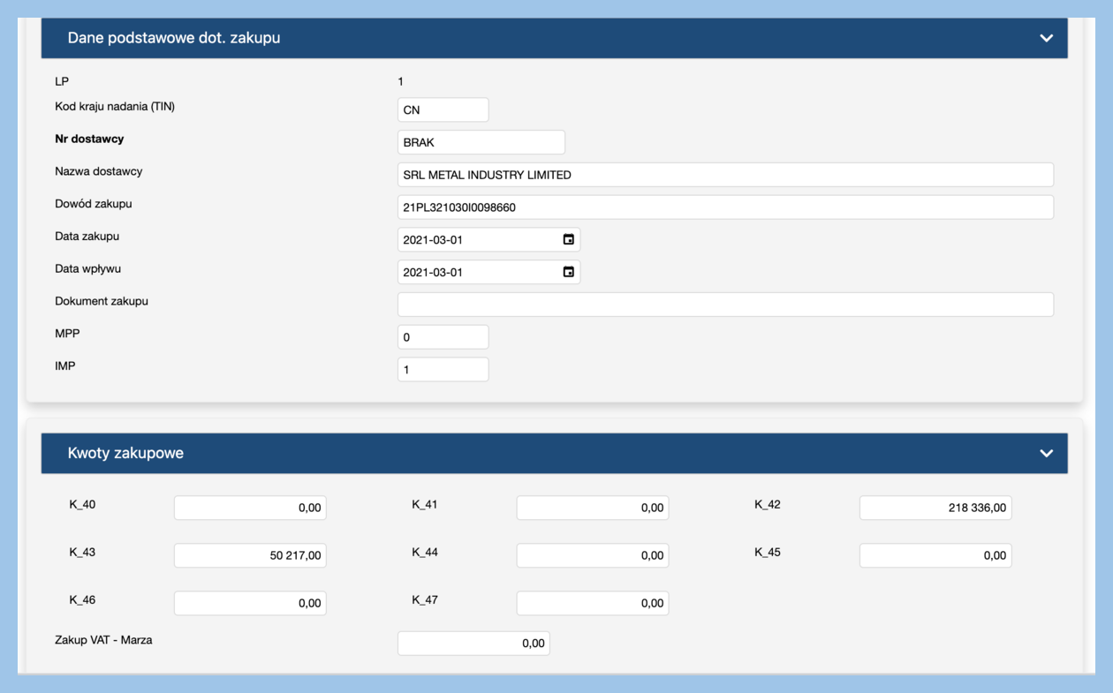Click the K_43 field showing 50 217,00
1113x693 pixels.
[250, 555]
